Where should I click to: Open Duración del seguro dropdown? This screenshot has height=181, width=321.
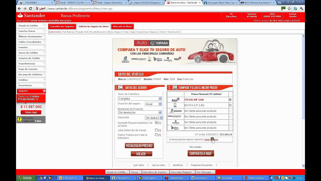(153, 104)
